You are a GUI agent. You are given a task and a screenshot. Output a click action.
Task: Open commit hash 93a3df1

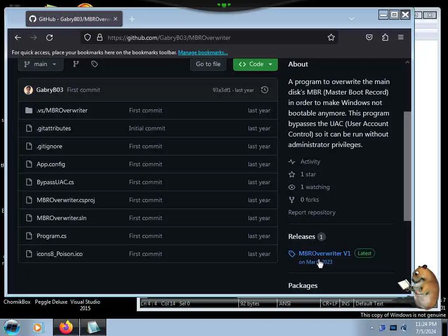tap(221, 90)
